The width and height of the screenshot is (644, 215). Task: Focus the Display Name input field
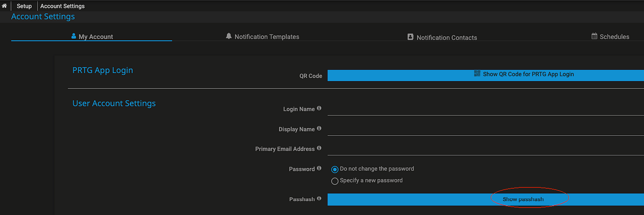point(486,129)
